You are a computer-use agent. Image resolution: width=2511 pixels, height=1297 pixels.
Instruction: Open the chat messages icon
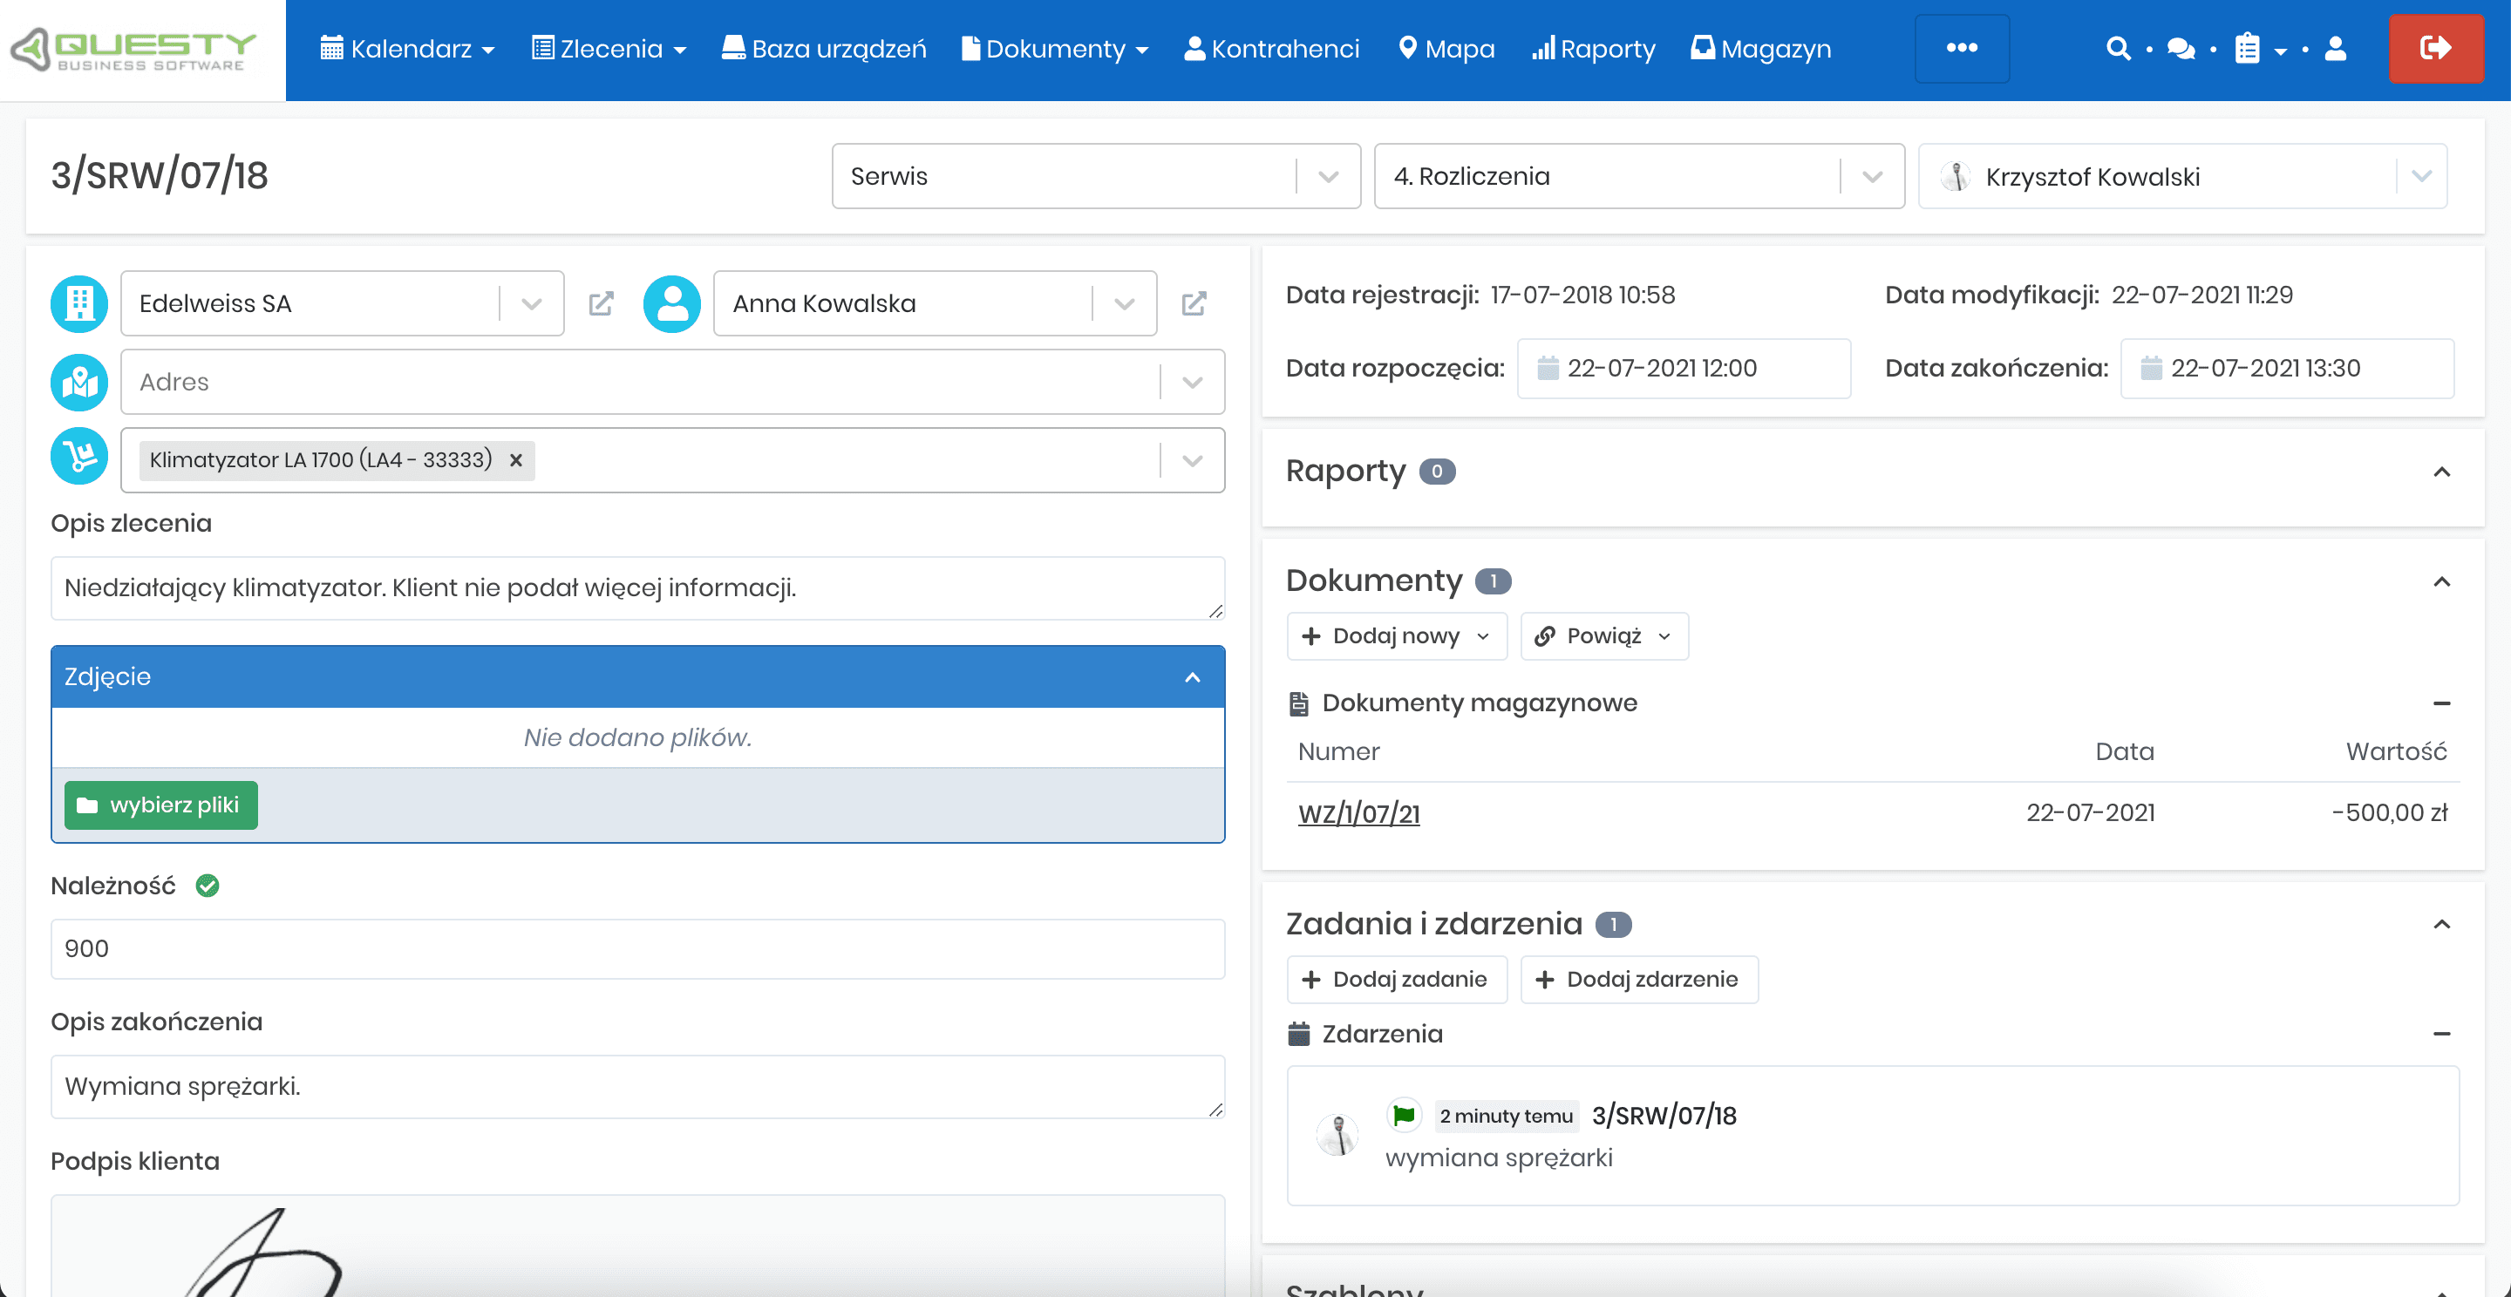(x=2181, y=49)
